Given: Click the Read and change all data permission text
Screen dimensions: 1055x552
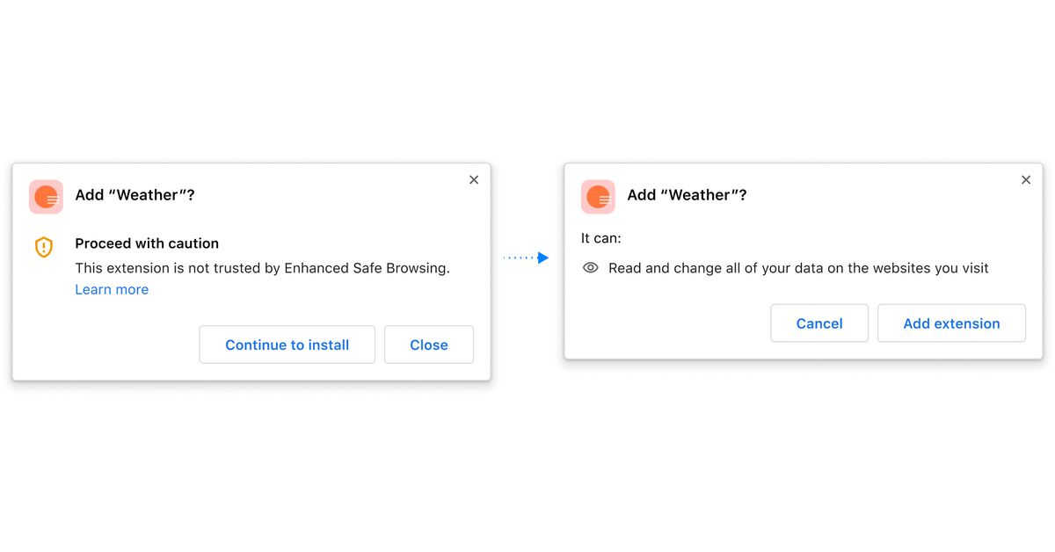Looking at the screenshot, I should click(798, 268).
